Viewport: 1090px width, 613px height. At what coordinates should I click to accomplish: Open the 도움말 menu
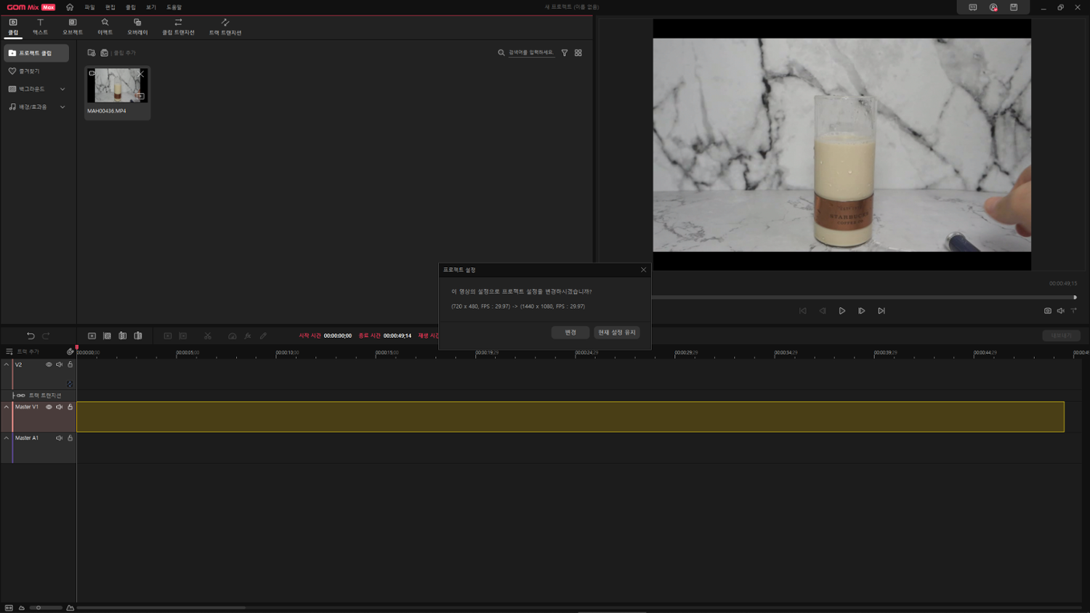pos(174,7)
